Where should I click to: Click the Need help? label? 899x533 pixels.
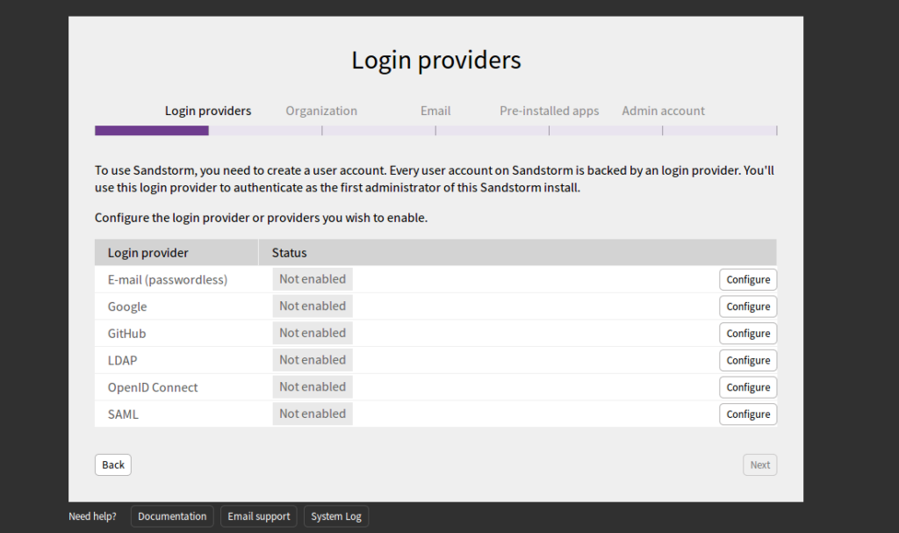click(x=92, y=516)
